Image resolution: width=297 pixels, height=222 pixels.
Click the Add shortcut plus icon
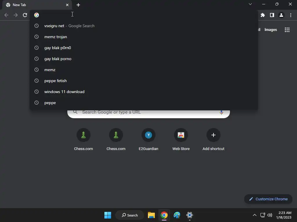[x=213, y=135]
